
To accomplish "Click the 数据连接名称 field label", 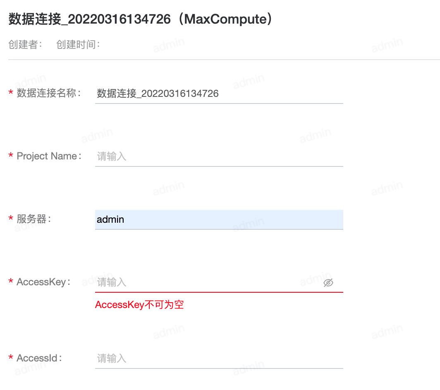I will click(x=49, y=93).
